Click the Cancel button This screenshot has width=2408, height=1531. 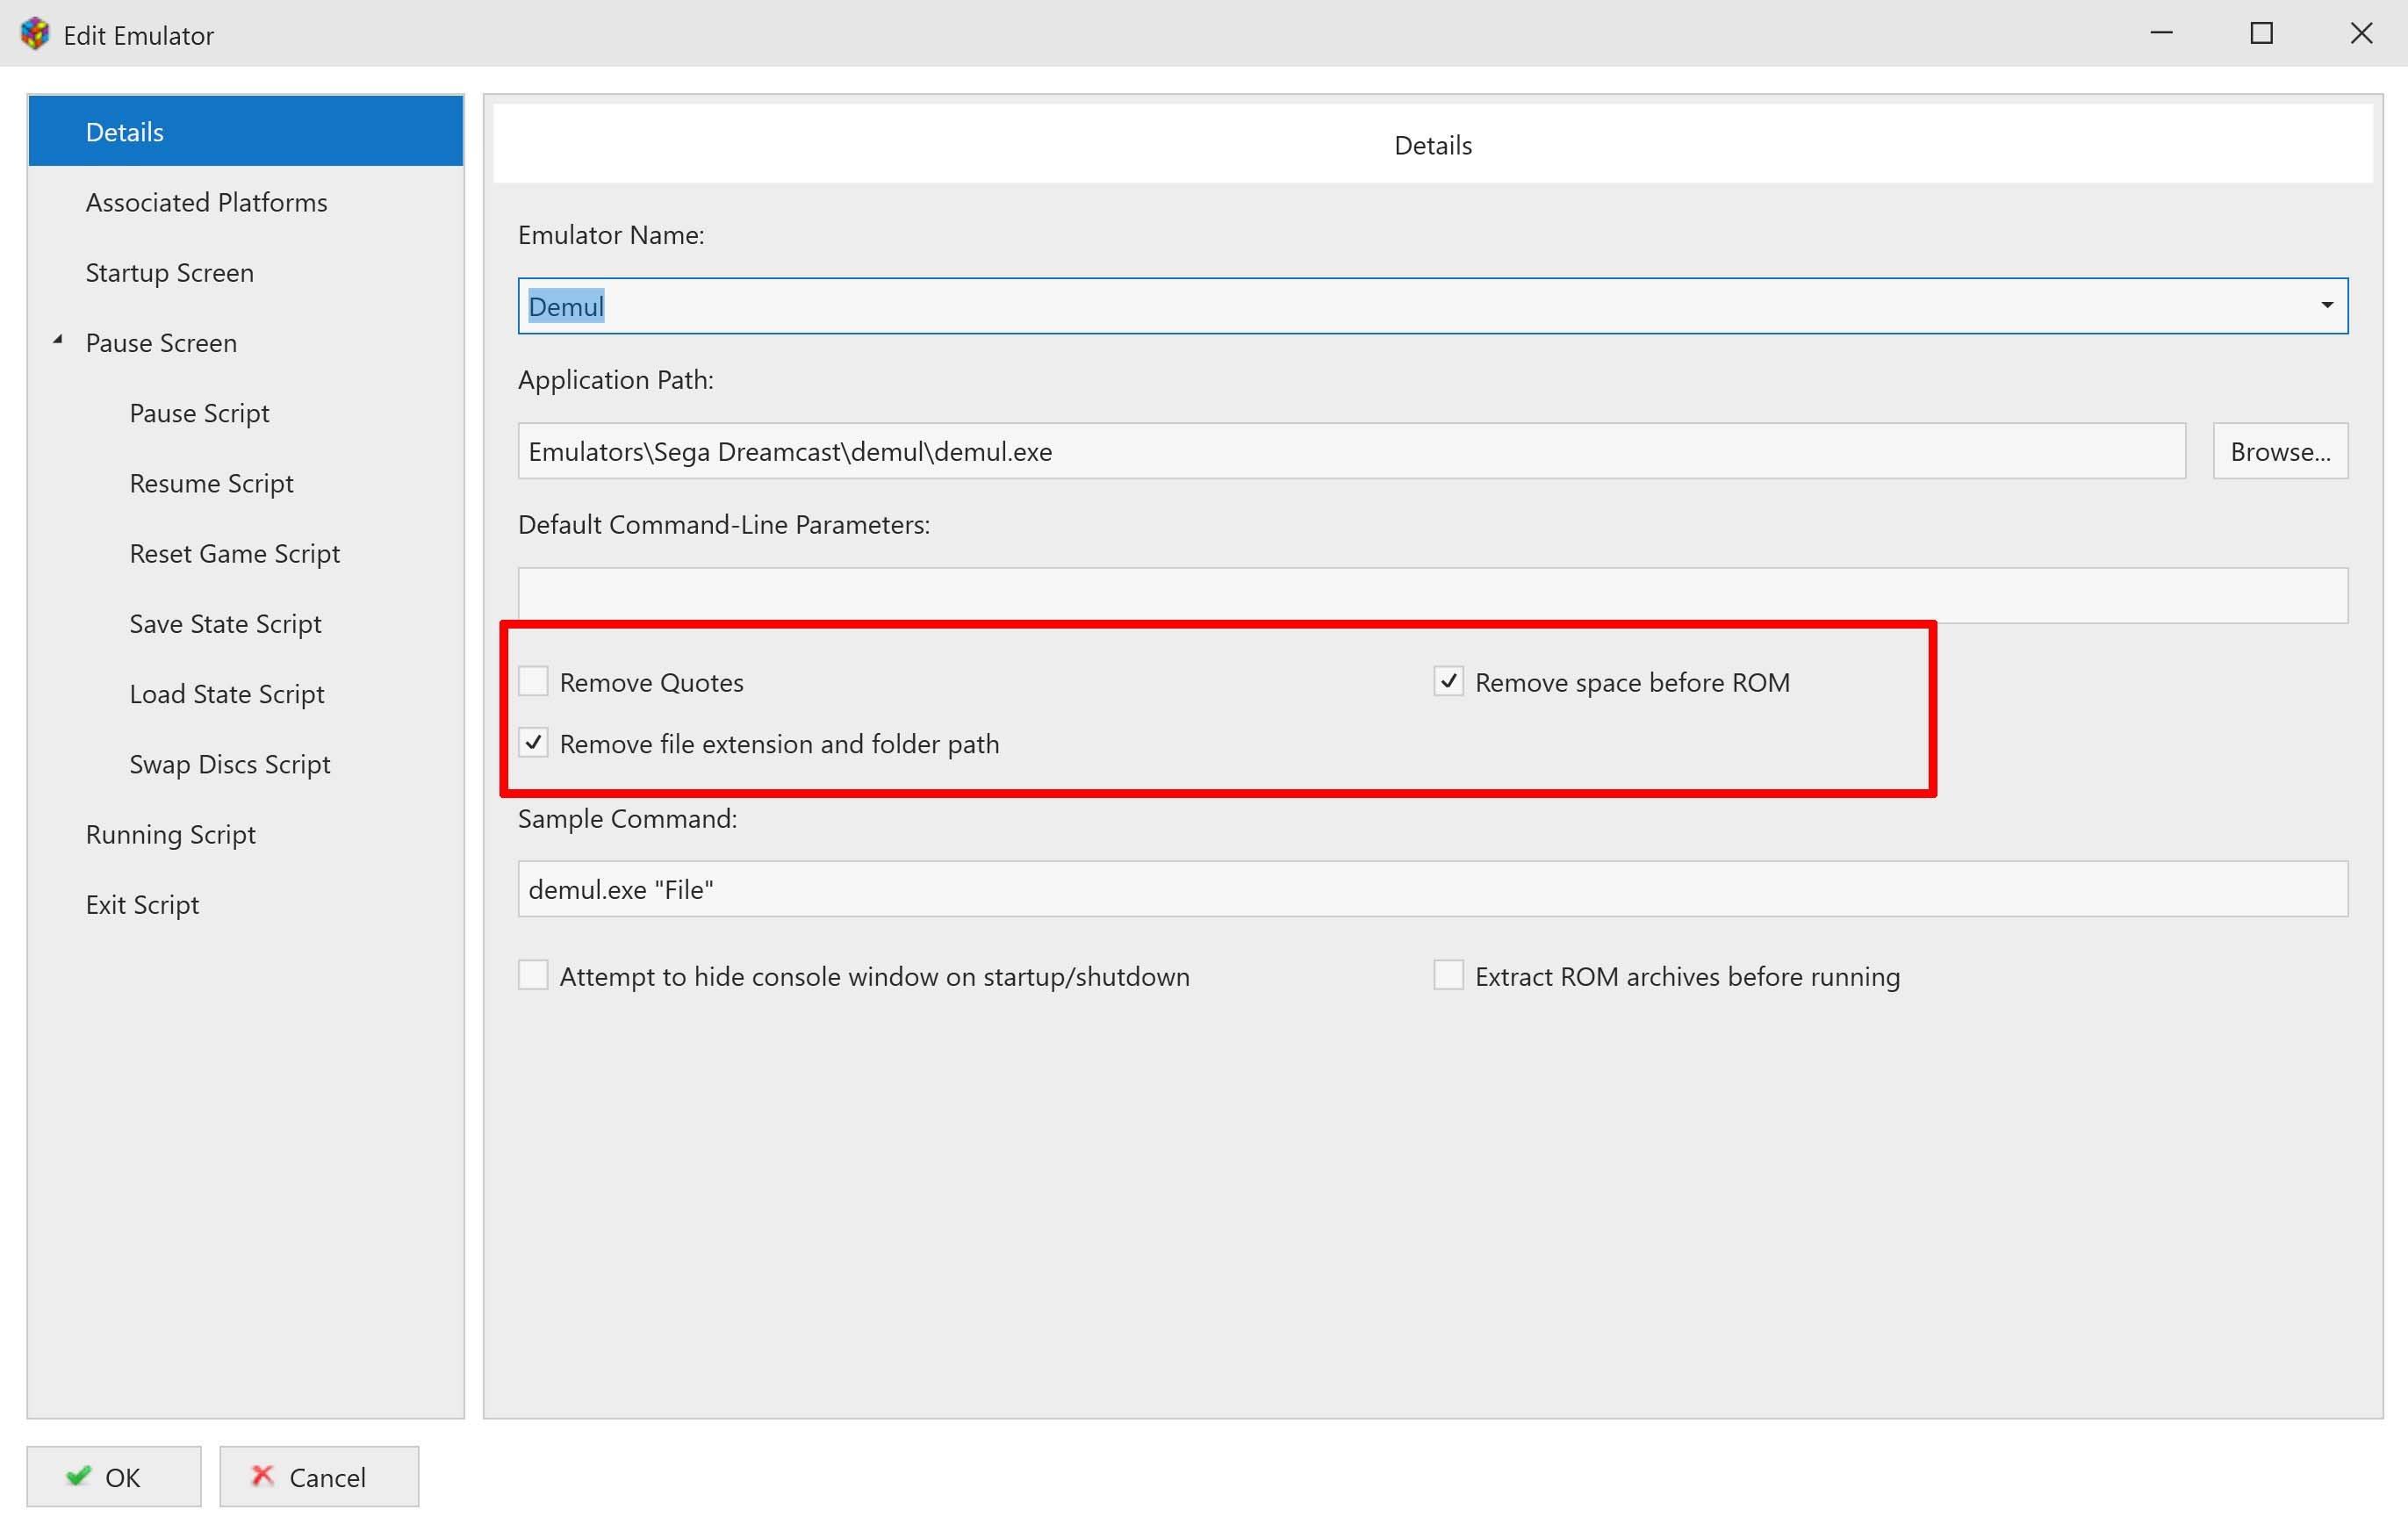click(x=319, y=1476)
